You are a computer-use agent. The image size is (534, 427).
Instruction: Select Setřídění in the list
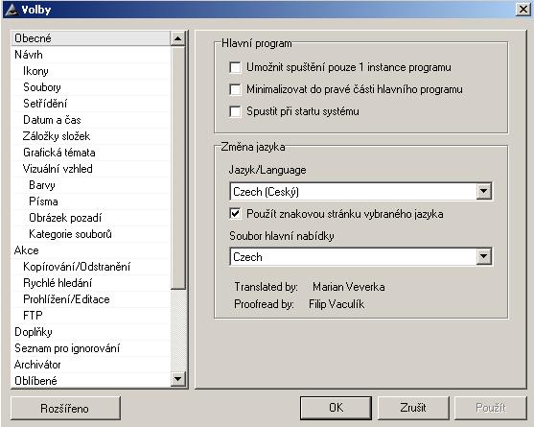coord(90,104)
